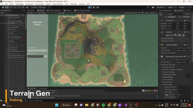The image size is (193, 108).
Task: Select World Camera in the Hierarchy
Action: [15, 17]
